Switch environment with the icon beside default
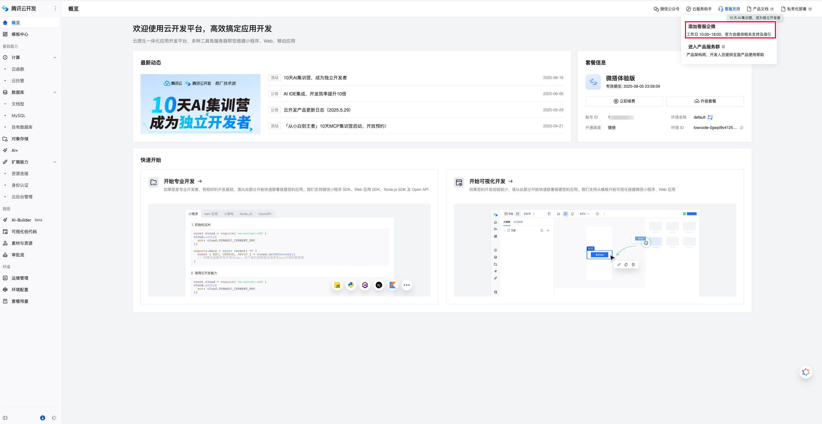822x424 pixels. tap(710, 117)
